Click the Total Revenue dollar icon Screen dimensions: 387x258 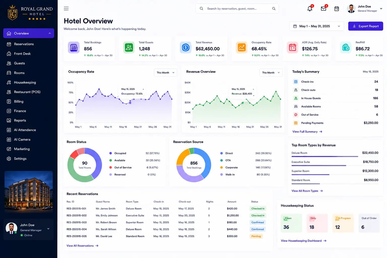tap(186, 47)
